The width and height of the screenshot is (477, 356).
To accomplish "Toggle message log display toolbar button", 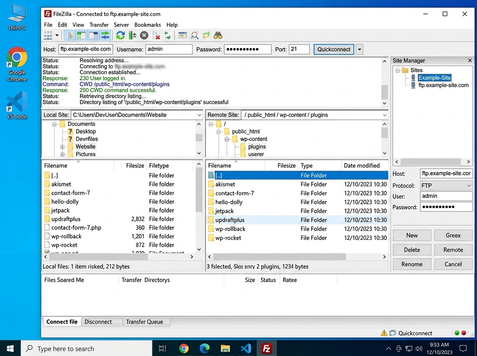I will click(x=70, y=35).
